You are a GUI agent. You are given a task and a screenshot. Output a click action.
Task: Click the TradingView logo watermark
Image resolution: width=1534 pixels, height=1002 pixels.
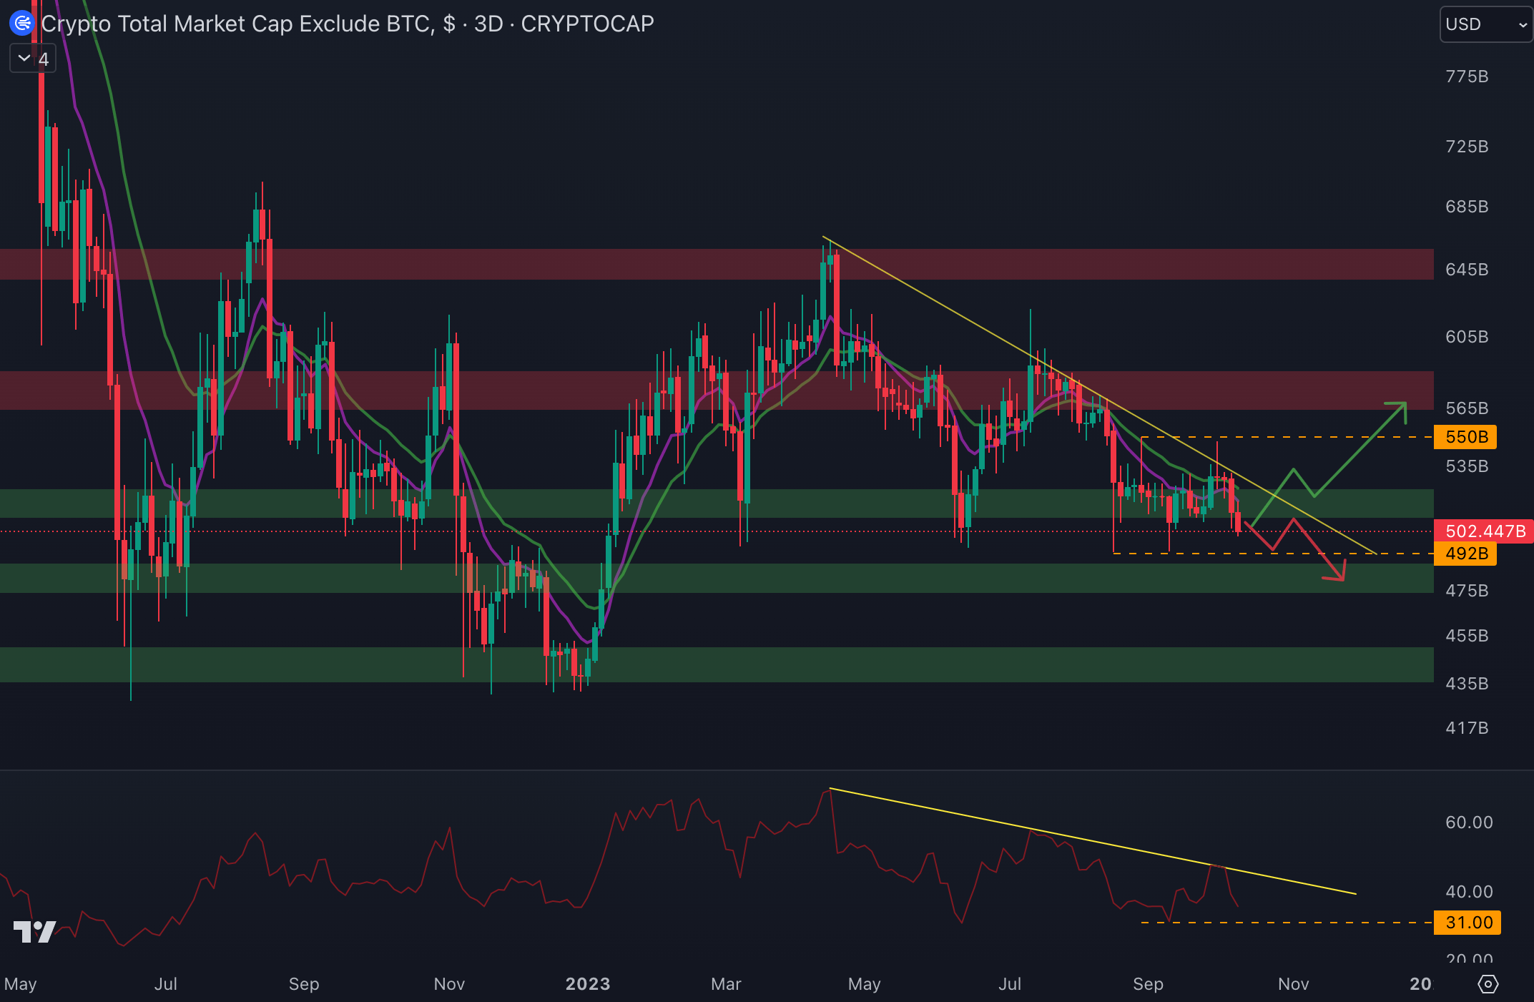coord(34,931)
